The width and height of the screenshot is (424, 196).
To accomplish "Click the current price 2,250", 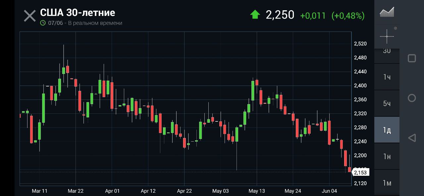I will [x=280, y=15].
